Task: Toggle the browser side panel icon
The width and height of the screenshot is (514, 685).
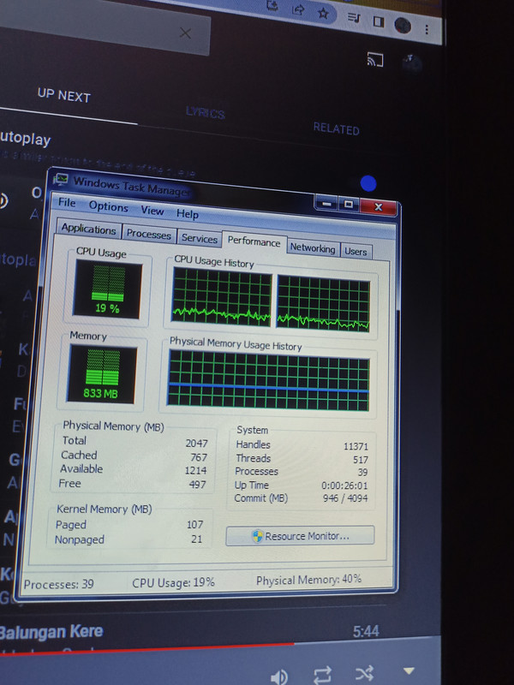Action: point(379,21)
